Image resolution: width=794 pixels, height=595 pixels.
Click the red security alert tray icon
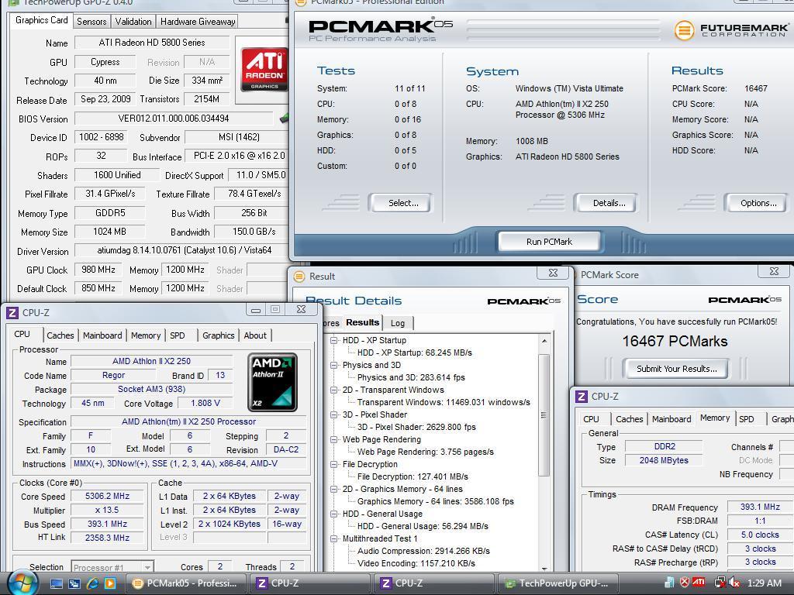[x=684, y=583]
